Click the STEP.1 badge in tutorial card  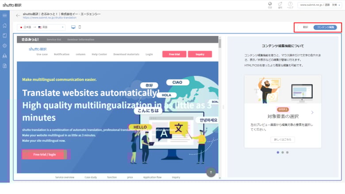click(x=283, y=109)
